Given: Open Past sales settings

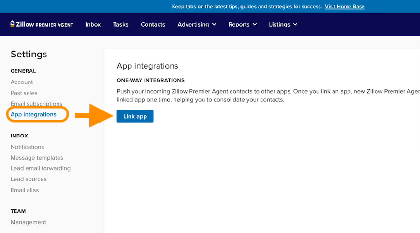Looking at the screenshot, I should [x=24, y=93].
